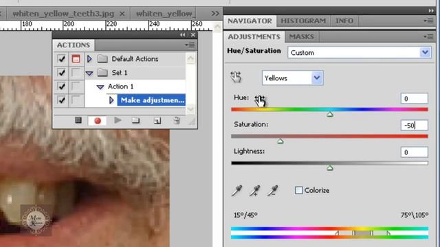Expand the Default Actions set
440x247 pixels.
(89, 59)
